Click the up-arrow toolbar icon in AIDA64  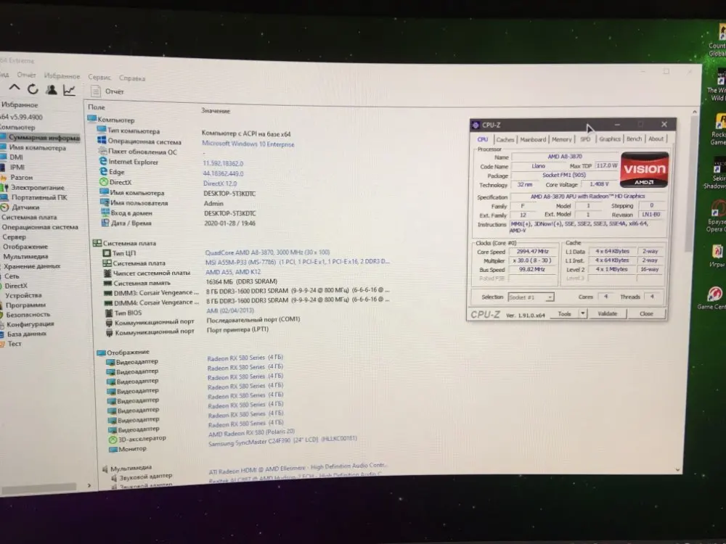pos(15,87)
